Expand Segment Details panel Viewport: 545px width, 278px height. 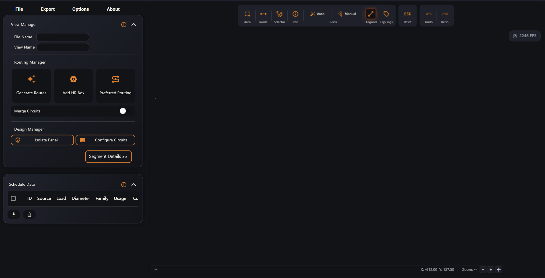point(108,156)
